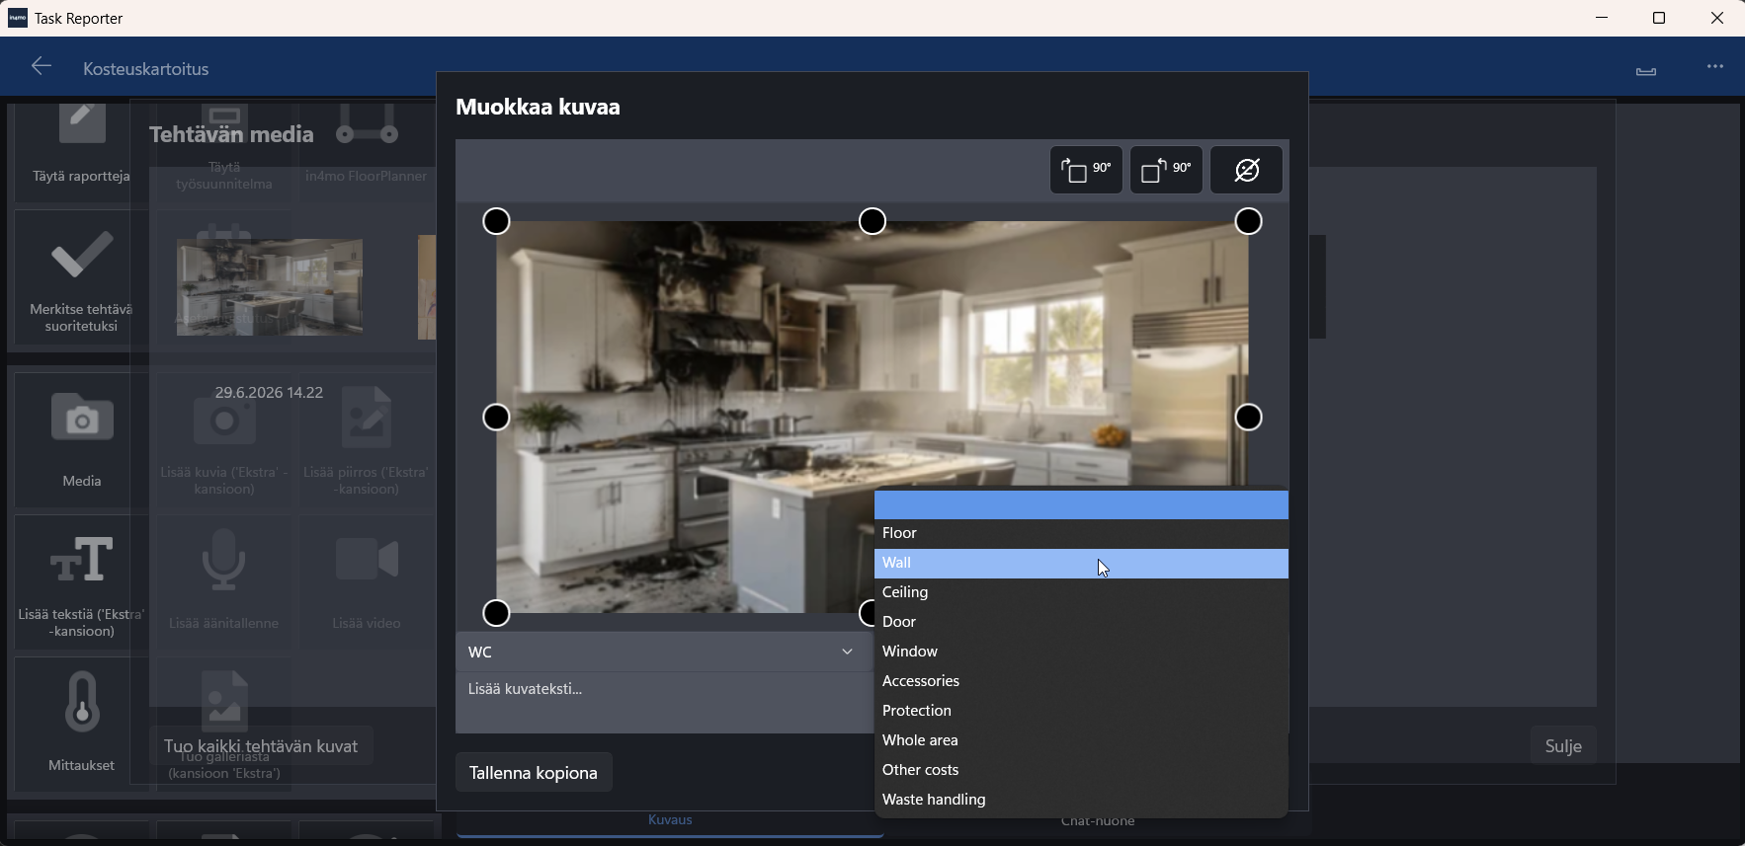Select Door from the dropdown list
1745x846 pixels.
tap(1082, 622)
